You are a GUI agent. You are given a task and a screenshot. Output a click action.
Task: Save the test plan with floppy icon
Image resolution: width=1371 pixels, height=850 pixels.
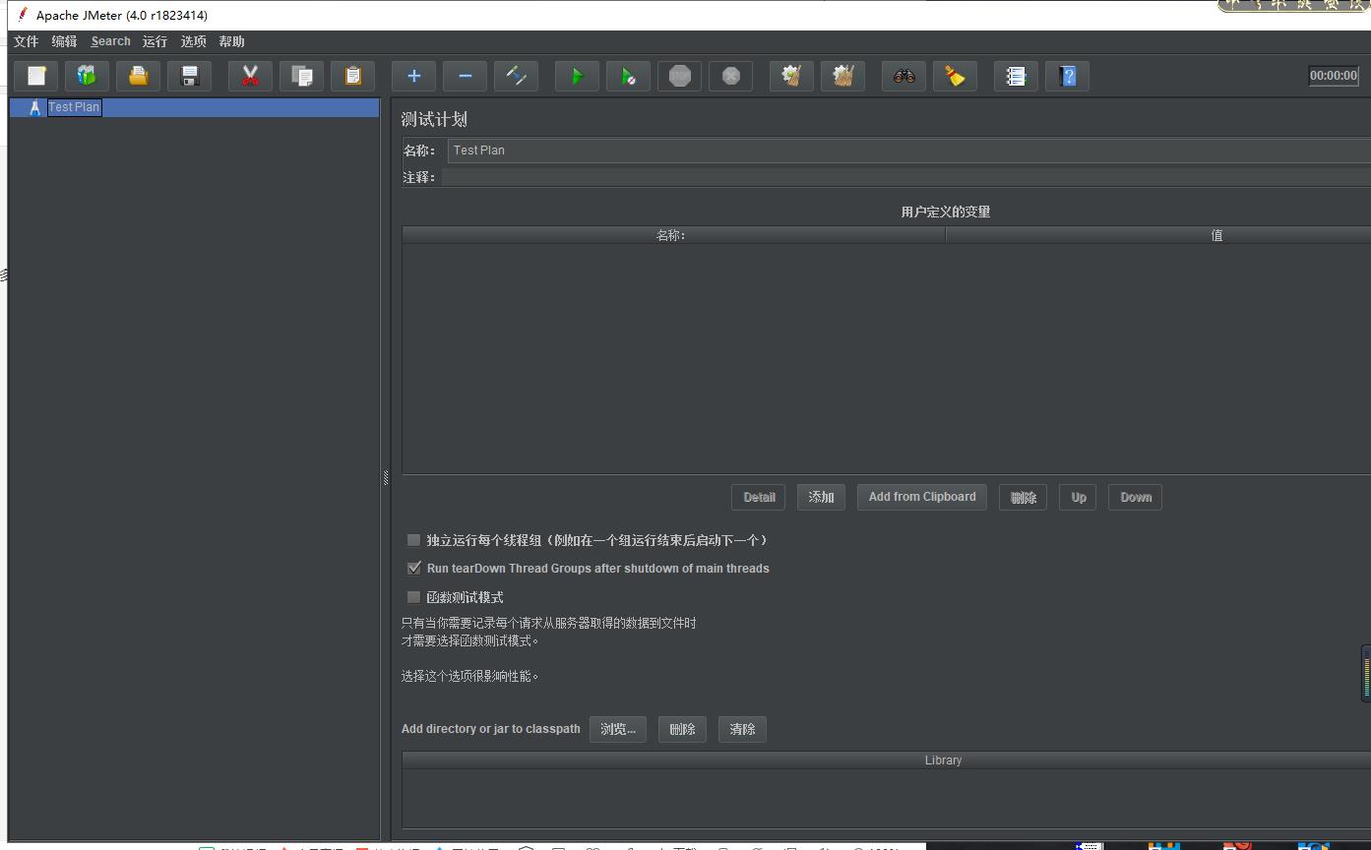pos(190,76)
